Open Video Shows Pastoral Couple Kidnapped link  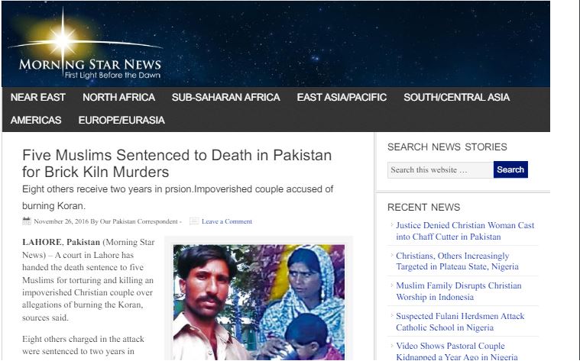[x=457, y=351]
